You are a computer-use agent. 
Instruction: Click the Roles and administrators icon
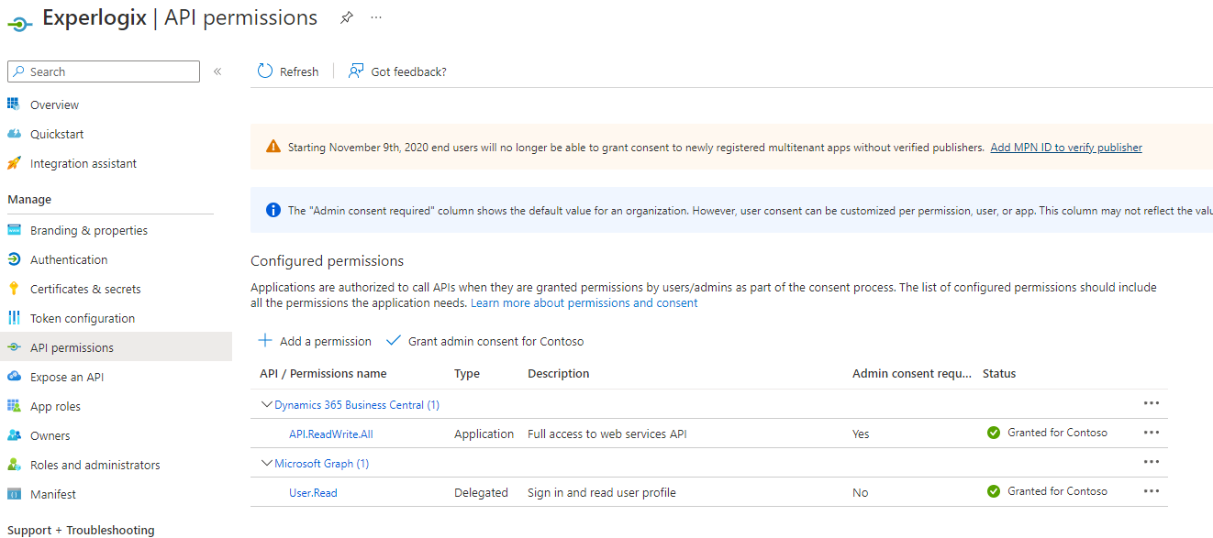pyautogui.click(x=14, y=465)
